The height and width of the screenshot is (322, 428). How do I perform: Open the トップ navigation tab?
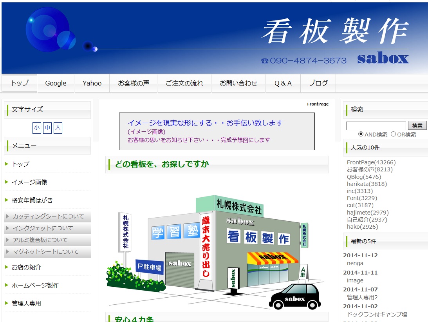(19, 83)
